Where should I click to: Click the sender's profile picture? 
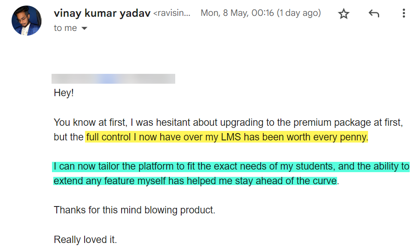(27, 21)
